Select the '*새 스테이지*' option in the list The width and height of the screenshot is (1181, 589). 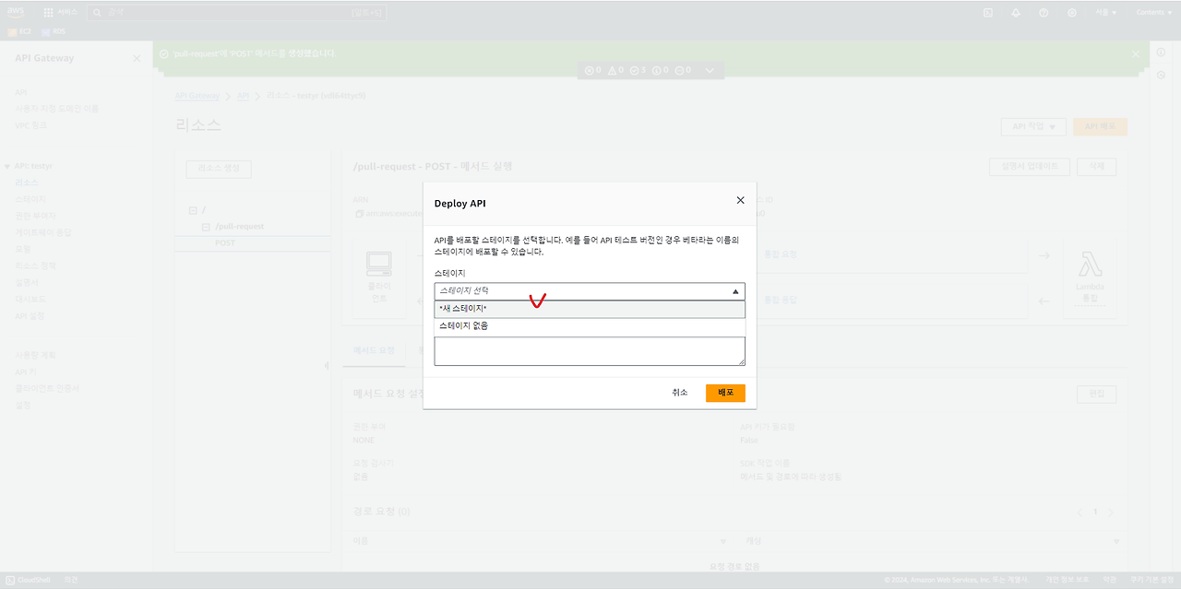coord(590,309)
